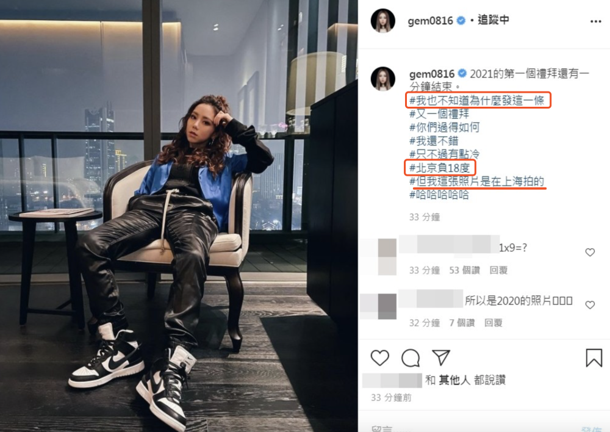Screen dimensions: 610x432
Task: Open gem0816 username in header
Action: click(430, 21)
